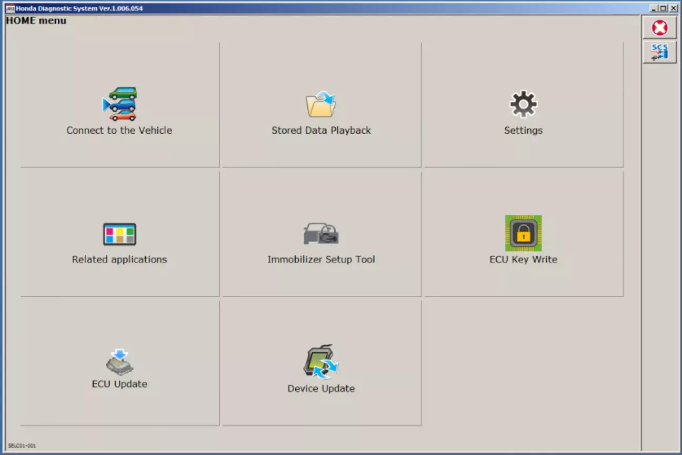
Task: Choose the "Device Update" text label
Action: click(x=321, y=389)
